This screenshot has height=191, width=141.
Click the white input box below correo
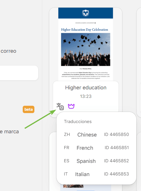pos(19,73)
